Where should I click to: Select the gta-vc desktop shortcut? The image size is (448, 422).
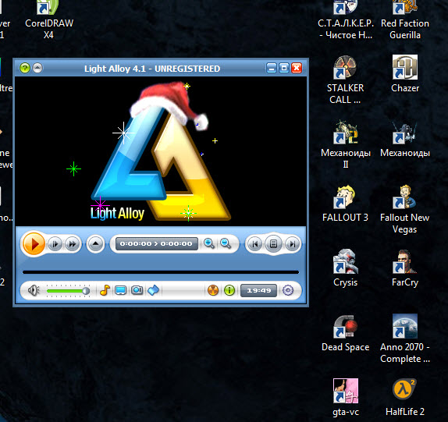coord(346,398)
